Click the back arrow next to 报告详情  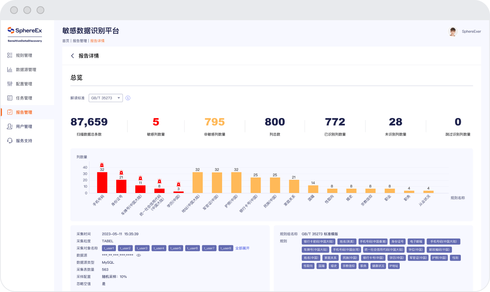(x=72, y=56)
